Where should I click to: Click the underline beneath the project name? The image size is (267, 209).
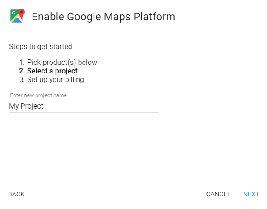click(x=84, y=112)
